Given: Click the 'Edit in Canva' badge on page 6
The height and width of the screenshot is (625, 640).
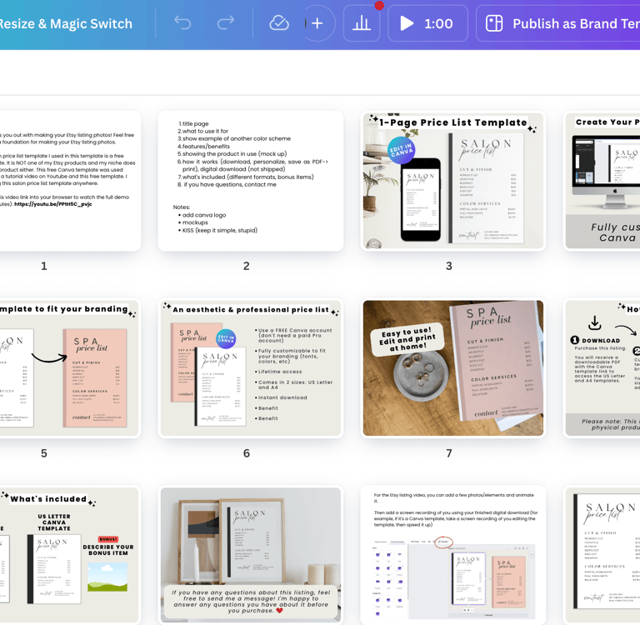Looking at the screenshot, I should [226, 339].
